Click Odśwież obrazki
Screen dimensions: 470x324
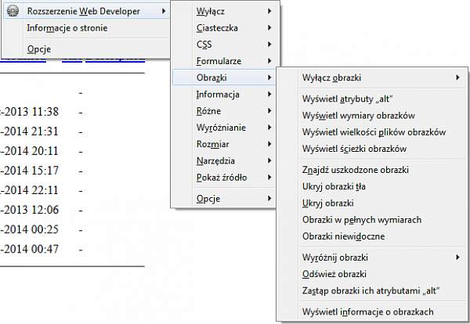[x=334, y=274]
